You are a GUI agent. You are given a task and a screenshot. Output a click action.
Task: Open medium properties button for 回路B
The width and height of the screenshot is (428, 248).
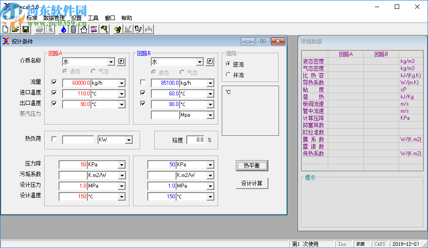click(x=210, y=62)
